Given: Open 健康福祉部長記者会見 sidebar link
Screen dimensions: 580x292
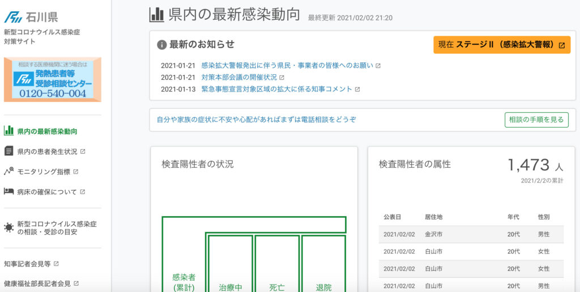Looking at the screenshot, I should tap(37, 284).
